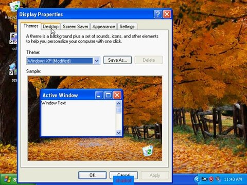Screen dimensions: 247x185
Task: Click the Display Properties title bar text
Action: 41,14
